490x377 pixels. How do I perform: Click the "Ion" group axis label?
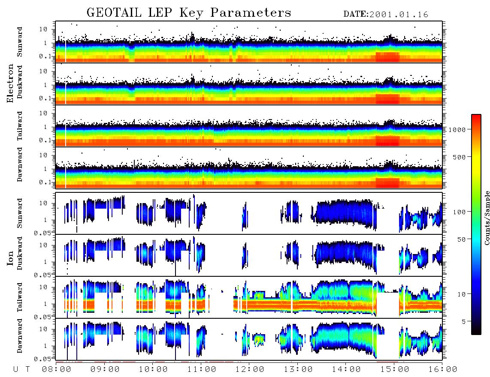(x=10, y=259)
